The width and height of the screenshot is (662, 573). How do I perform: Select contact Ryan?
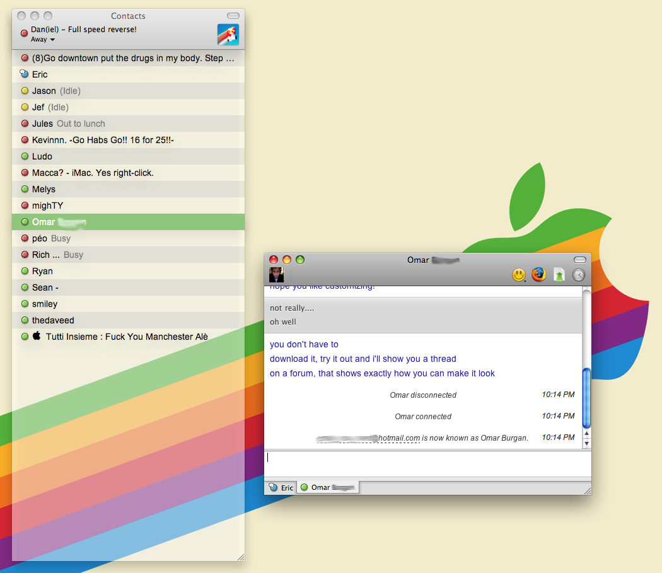pos(129,271)
